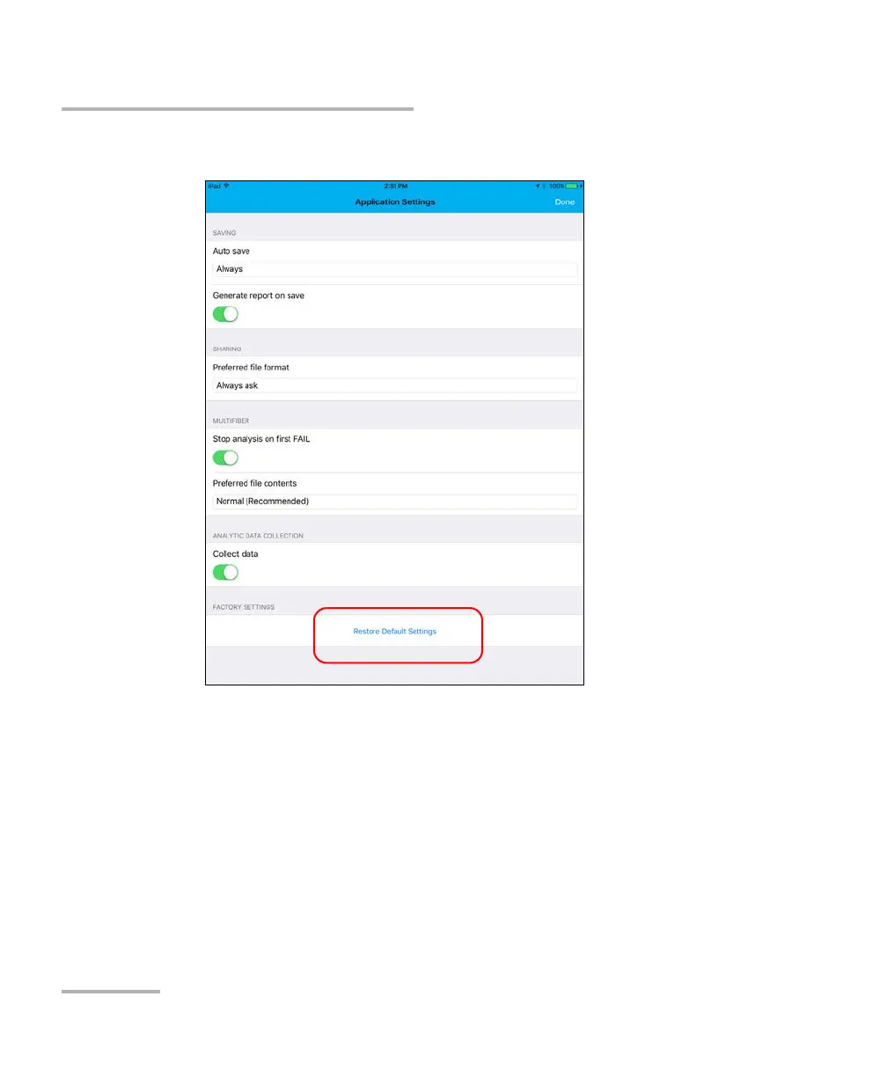Viewport: 887px width, 1077px height.
Task: Tap the Wi-Fi signal icon
Action: pyautogui.click(x=227, y=187)
